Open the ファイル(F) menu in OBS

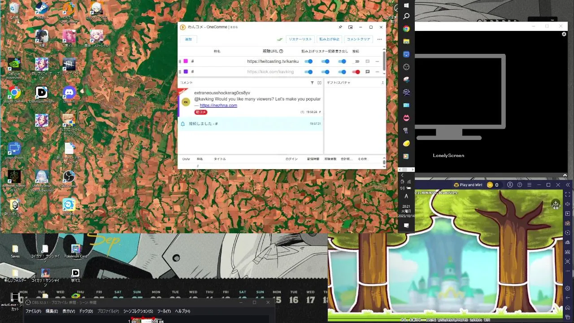coord(33,311)
